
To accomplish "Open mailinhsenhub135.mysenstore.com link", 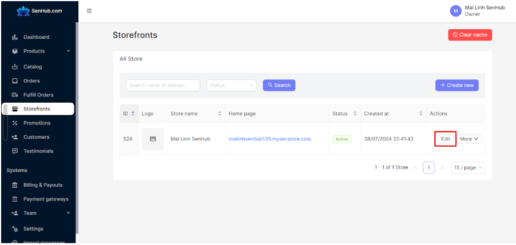I will (270, 139).
